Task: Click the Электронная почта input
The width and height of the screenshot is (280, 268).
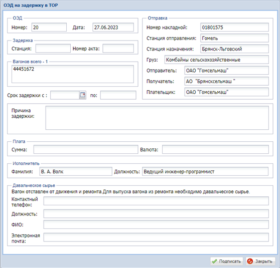Action: pos(156,237)
